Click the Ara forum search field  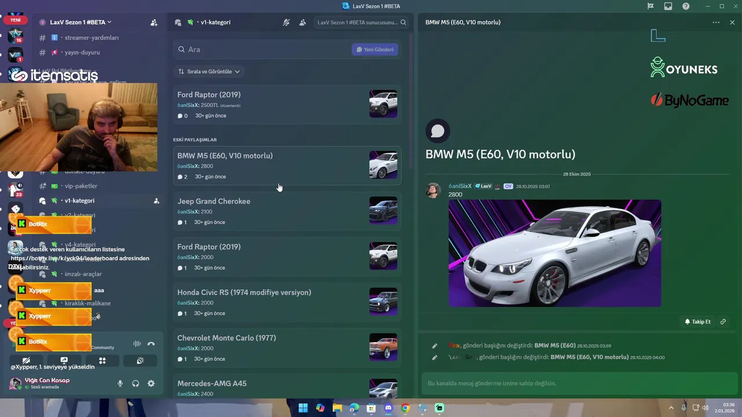tap(262, 50)
